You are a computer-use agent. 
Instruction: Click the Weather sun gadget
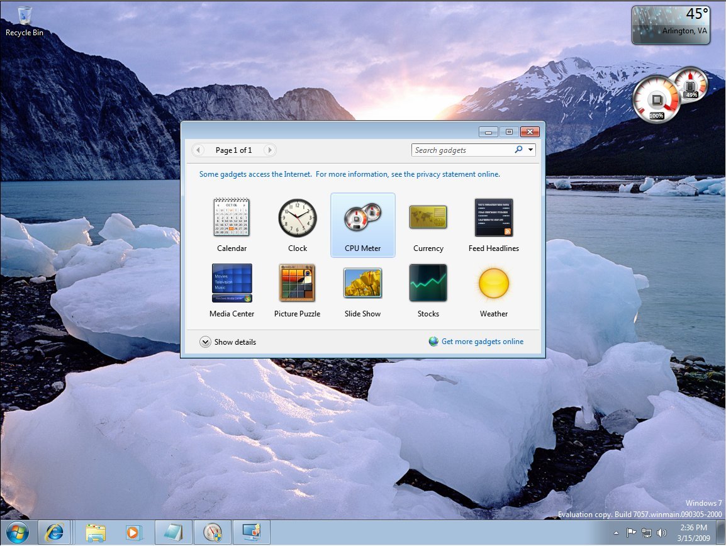coord(493,283)
